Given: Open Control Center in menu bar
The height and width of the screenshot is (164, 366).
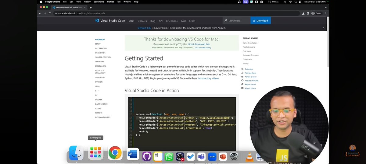Looking at the screenshot, I should [x=300, y=2].
